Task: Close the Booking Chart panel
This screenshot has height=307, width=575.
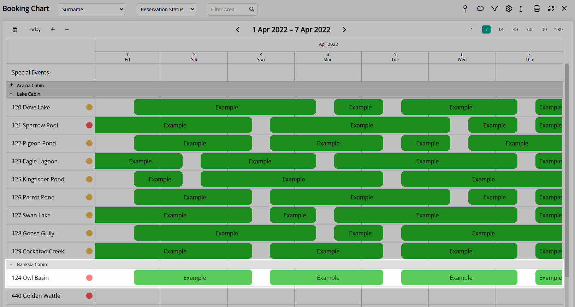Action: pos(564,8)
